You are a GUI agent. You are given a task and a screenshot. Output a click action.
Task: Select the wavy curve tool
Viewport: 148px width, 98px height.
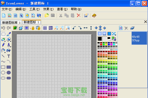coord(3,62)
